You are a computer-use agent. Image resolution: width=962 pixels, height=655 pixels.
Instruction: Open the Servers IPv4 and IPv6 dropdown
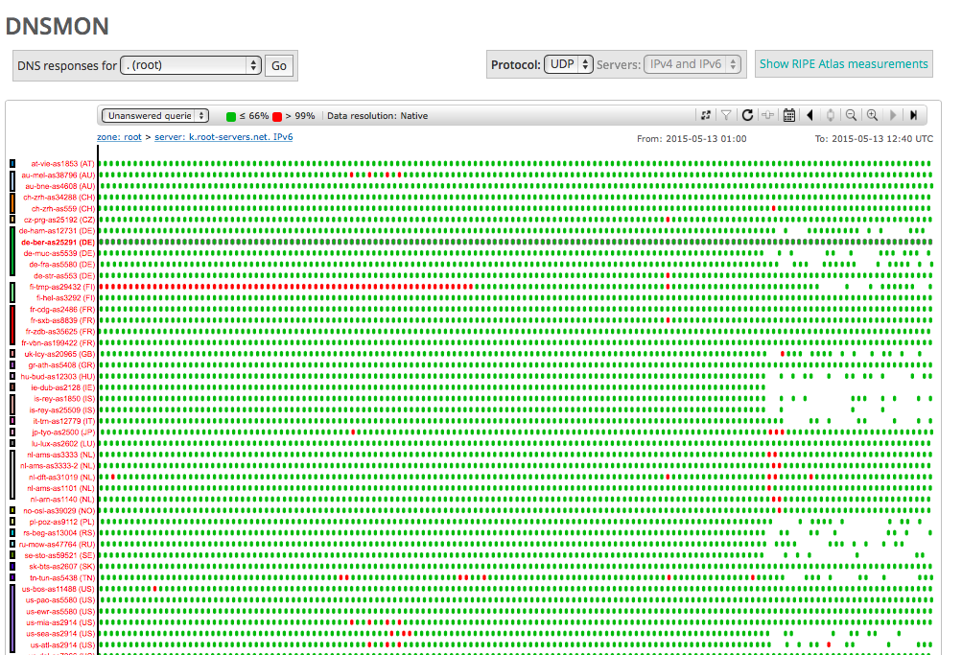(x=693, y=64)
